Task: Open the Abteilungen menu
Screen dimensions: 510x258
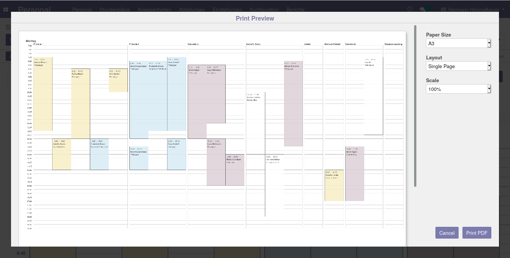Action: (192, 10)
